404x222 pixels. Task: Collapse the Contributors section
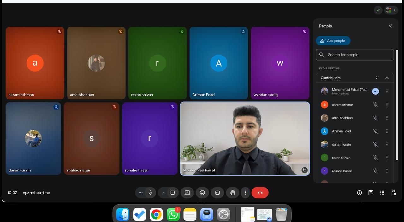387,78
